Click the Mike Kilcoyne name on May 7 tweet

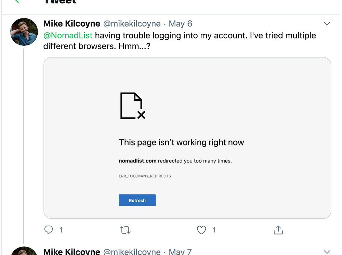[72, 252]
